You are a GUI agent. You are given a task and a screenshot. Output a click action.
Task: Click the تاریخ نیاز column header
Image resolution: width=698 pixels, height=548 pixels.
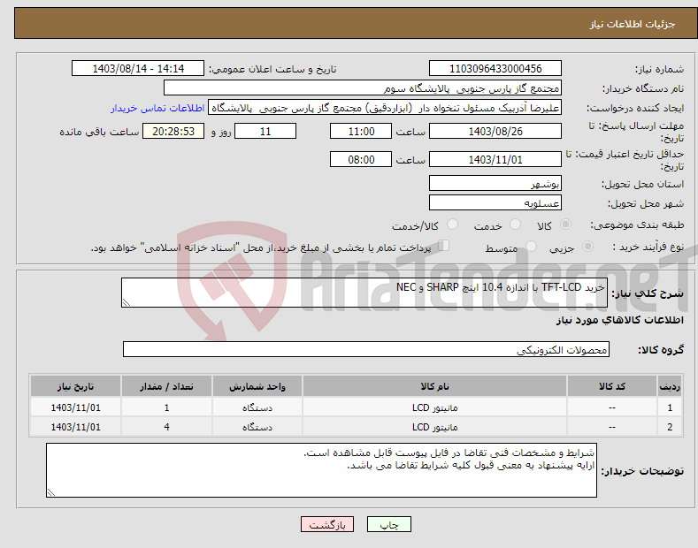pyautogui.click(x=76, y=386)
